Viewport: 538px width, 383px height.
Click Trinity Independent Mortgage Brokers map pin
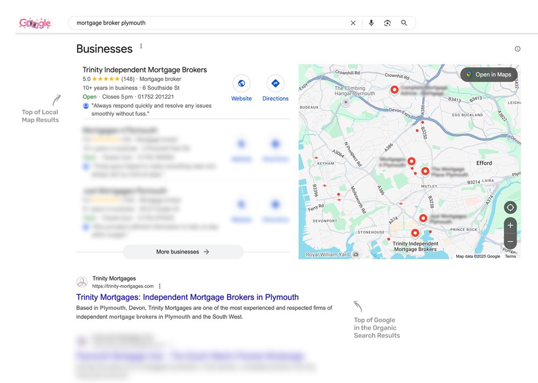415,233
